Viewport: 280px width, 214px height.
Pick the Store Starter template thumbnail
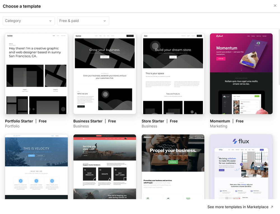tap(173, 74)
